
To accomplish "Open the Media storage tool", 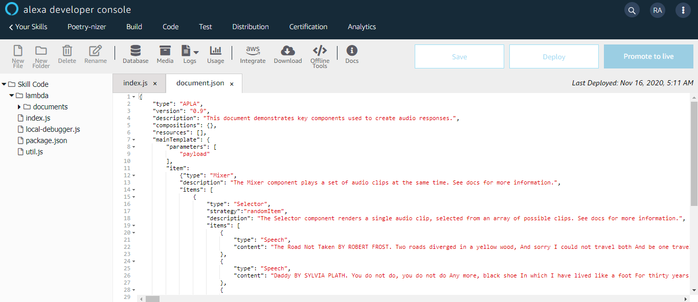I will 165,54.
